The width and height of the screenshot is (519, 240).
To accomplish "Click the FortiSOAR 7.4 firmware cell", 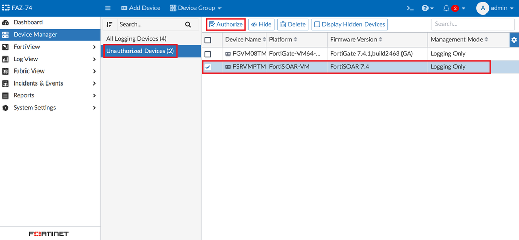I will coord(349,67).
